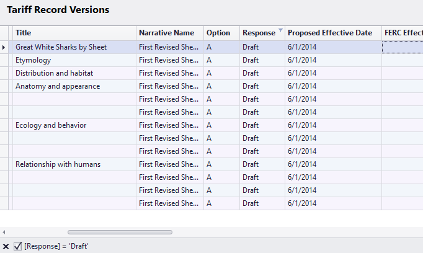Sort by the Title column header
Viewport: 423px width, 253px height.
coord(74,33)
